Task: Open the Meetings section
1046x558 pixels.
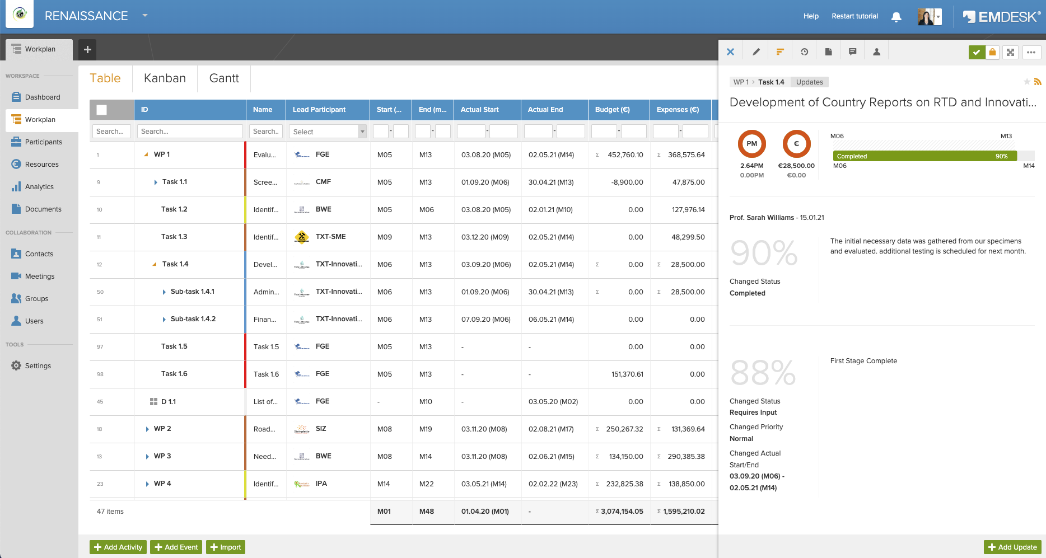Action: click(x=39, y=276)
